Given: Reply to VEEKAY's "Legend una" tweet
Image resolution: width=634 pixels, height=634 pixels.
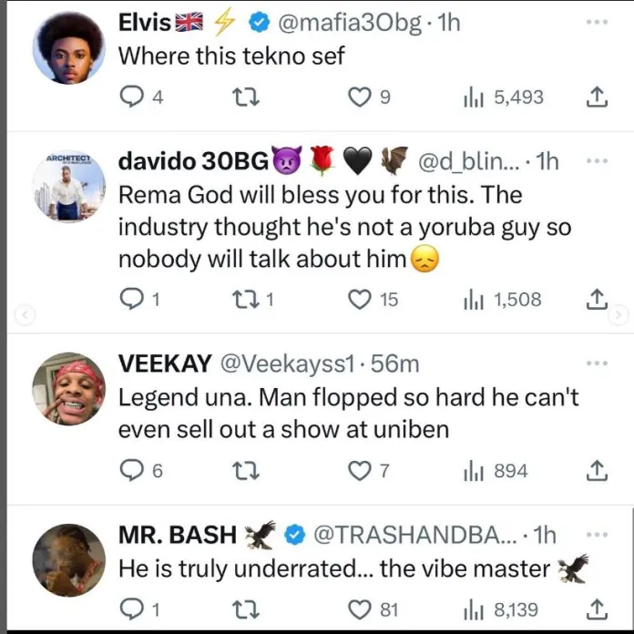Looking at the screenshot, I should pyautogui.click(x=132, y=471).
